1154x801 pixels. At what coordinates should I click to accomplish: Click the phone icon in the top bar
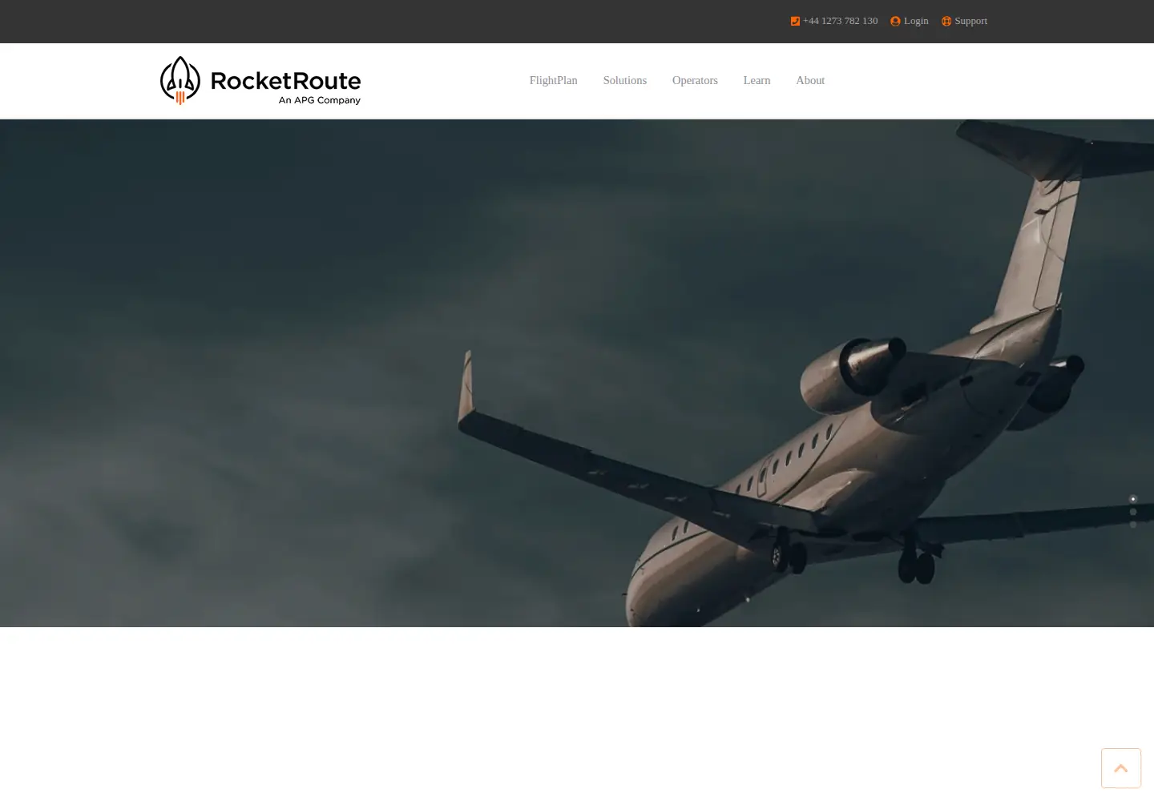tap(795, 21)
